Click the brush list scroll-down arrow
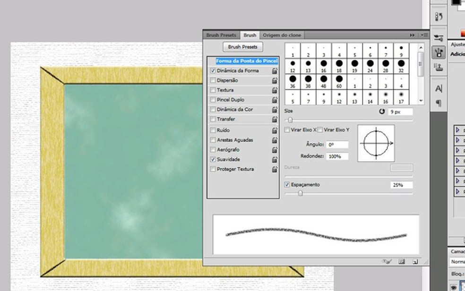The height and width of the screenshot is (291, 465). [421, 101]
